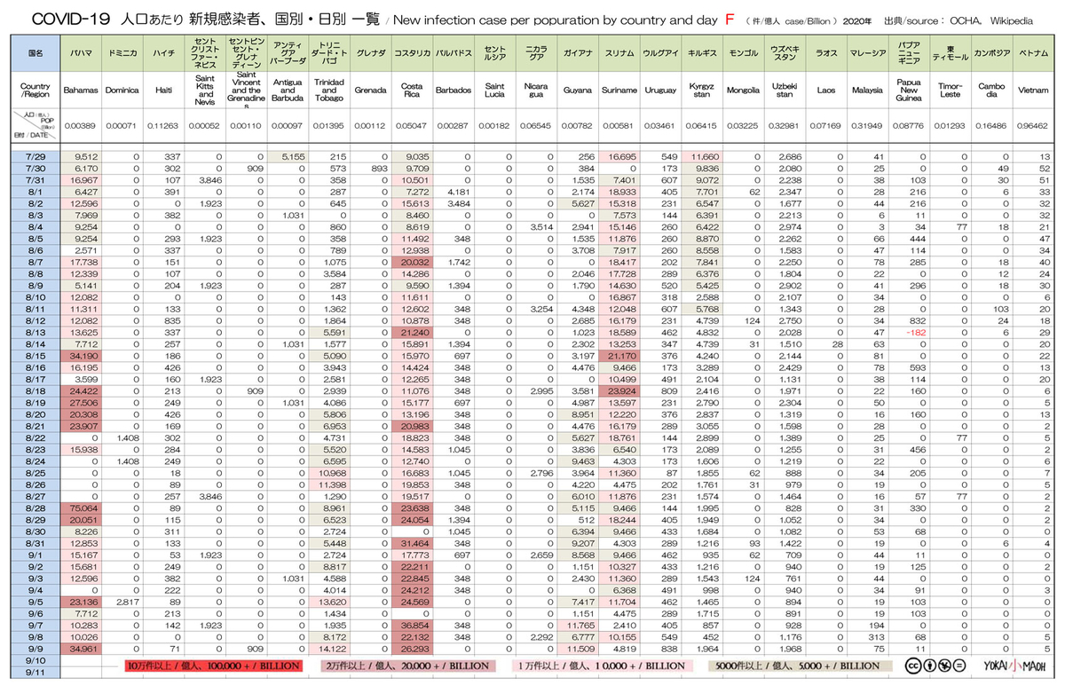Click the CC attribution person icon

pos(928,664)
